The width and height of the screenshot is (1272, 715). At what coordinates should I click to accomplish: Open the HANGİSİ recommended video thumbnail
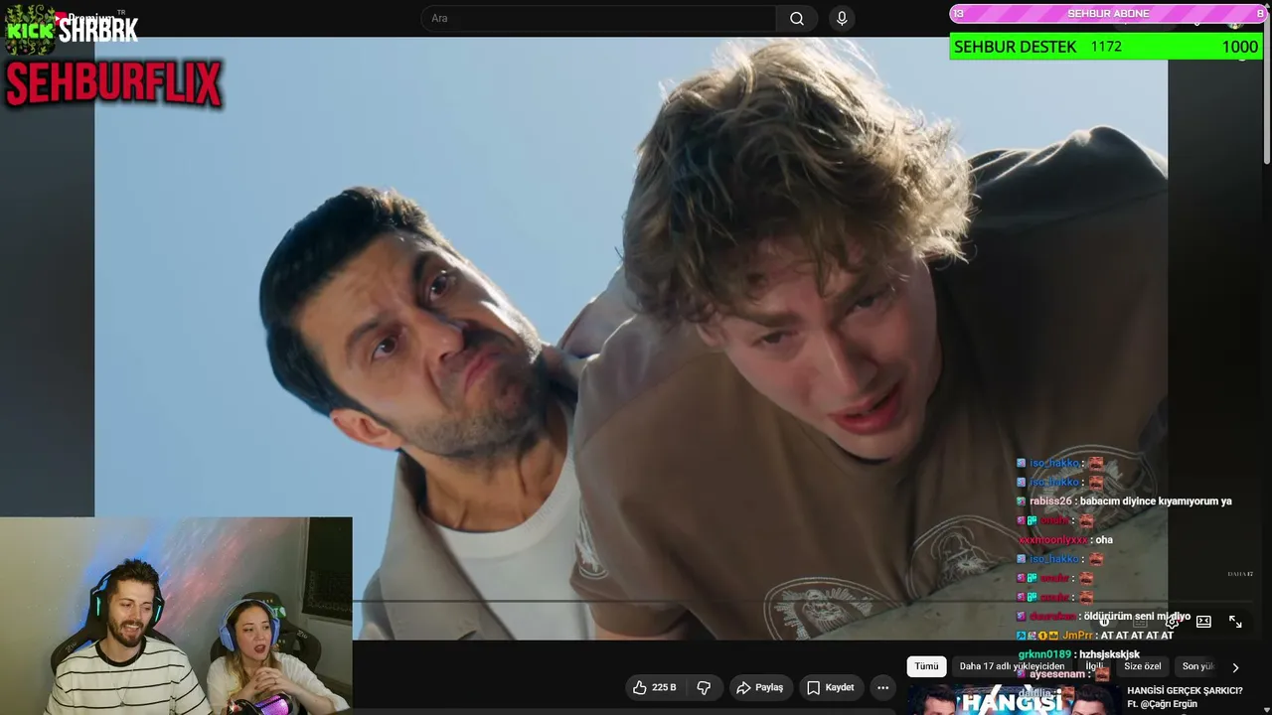point(1013,700)
